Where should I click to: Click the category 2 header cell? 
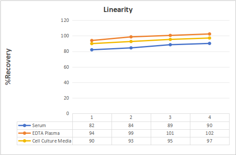click(131, 118)
